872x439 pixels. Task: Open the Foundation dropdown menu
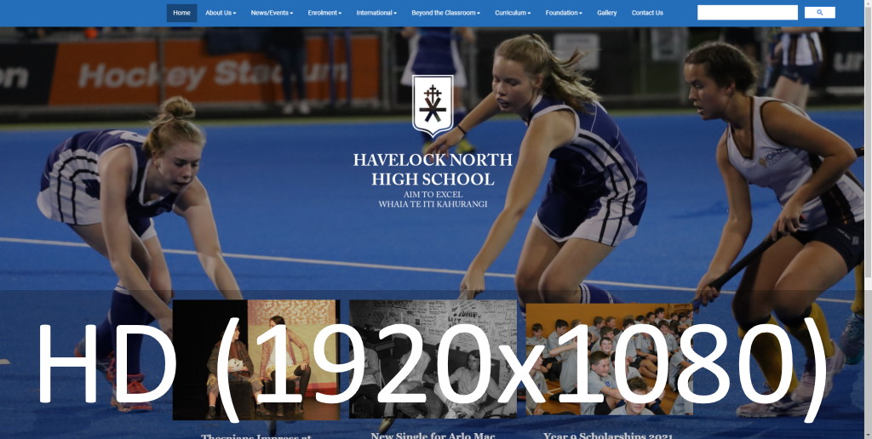[564, 13]
